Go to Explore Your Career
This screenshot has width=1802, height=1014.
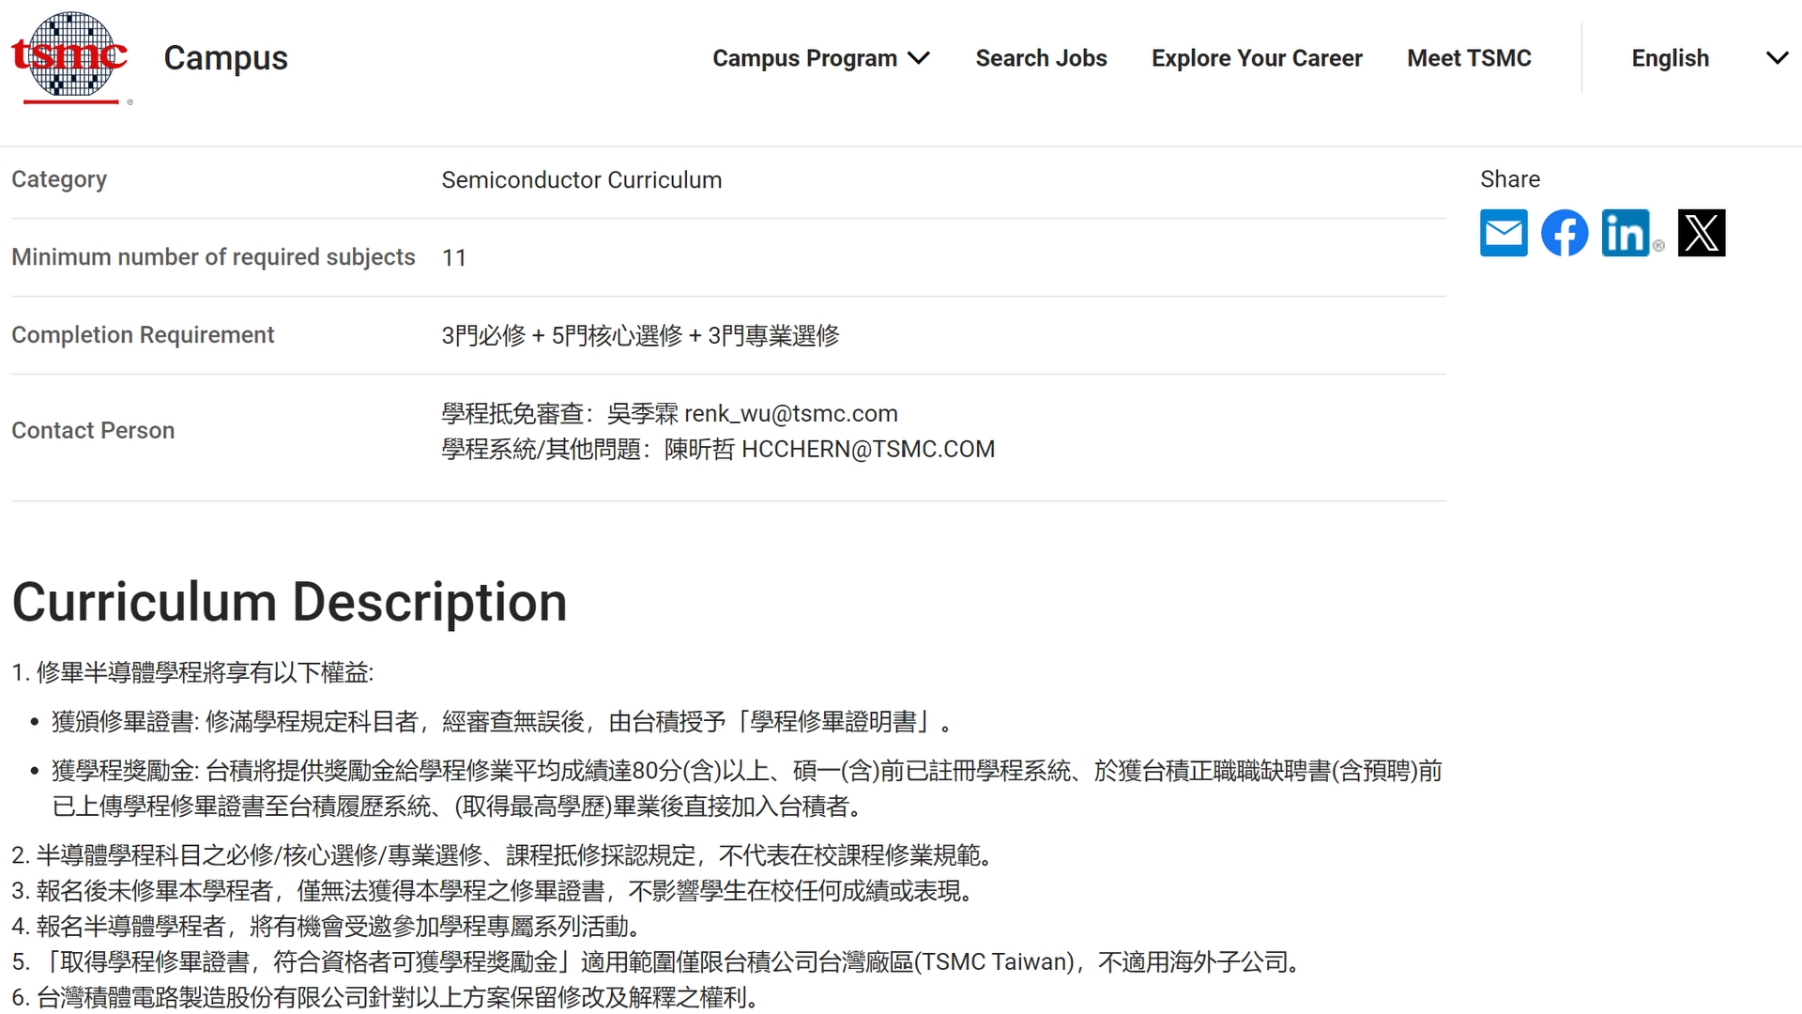click(x=1257, y=58)
